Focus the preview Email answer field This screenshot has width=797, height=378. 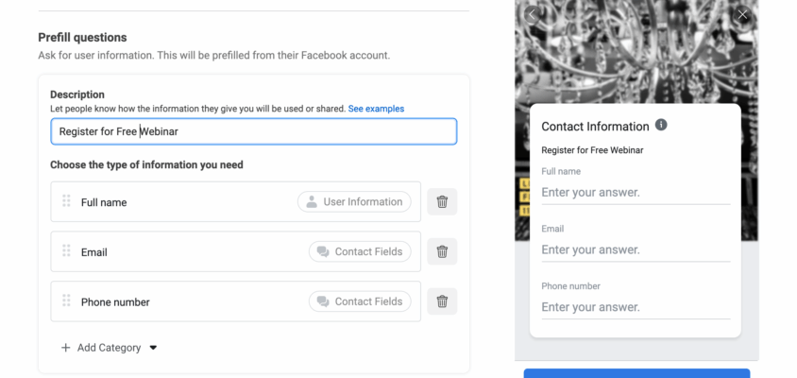pyautogui.click(x=636, y=250)
